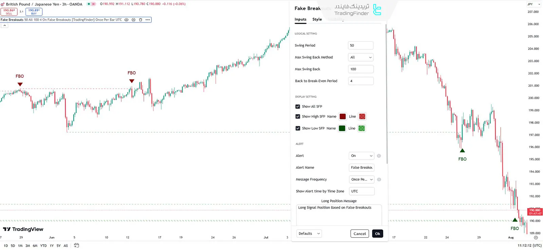Open the Defaults dropdown in dialog footer
Screen dimensions: 543x250
coord(309,234)
